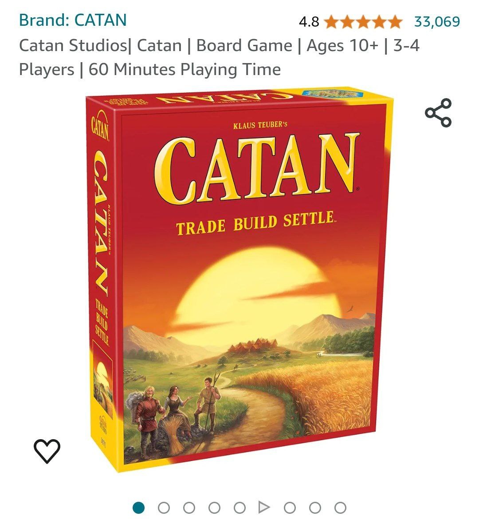The height and width of the screenshot is (520, 479).
Task: Switch to the third image carousel dot
Action: (x=189, y=508)
